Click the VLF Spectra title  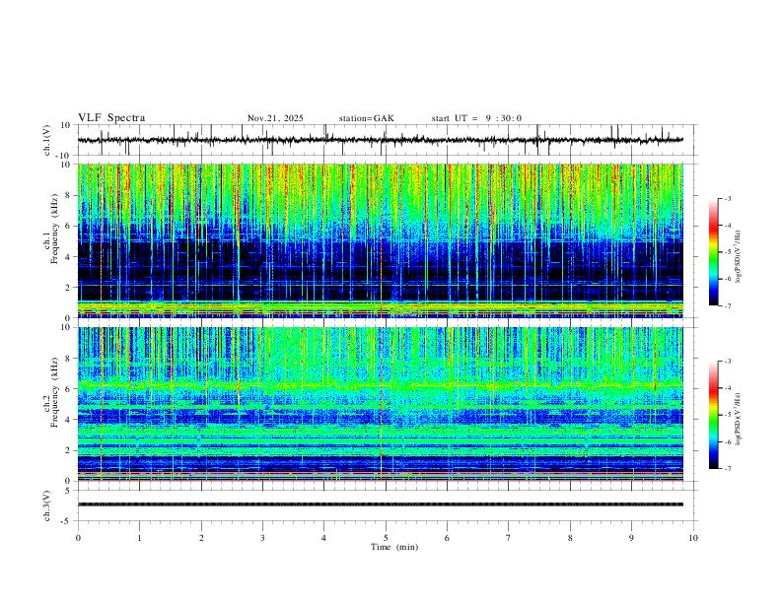click(x=111, y=118)
